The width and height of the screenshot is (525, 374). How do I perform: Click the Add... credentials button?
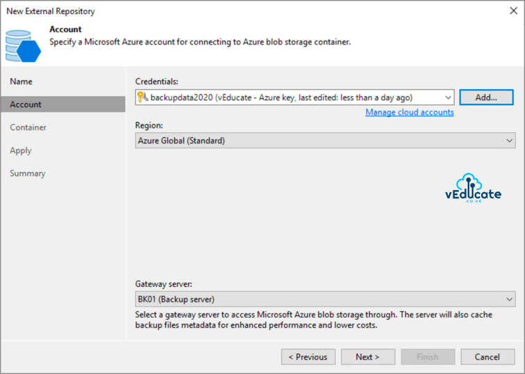tap(486, 98)
